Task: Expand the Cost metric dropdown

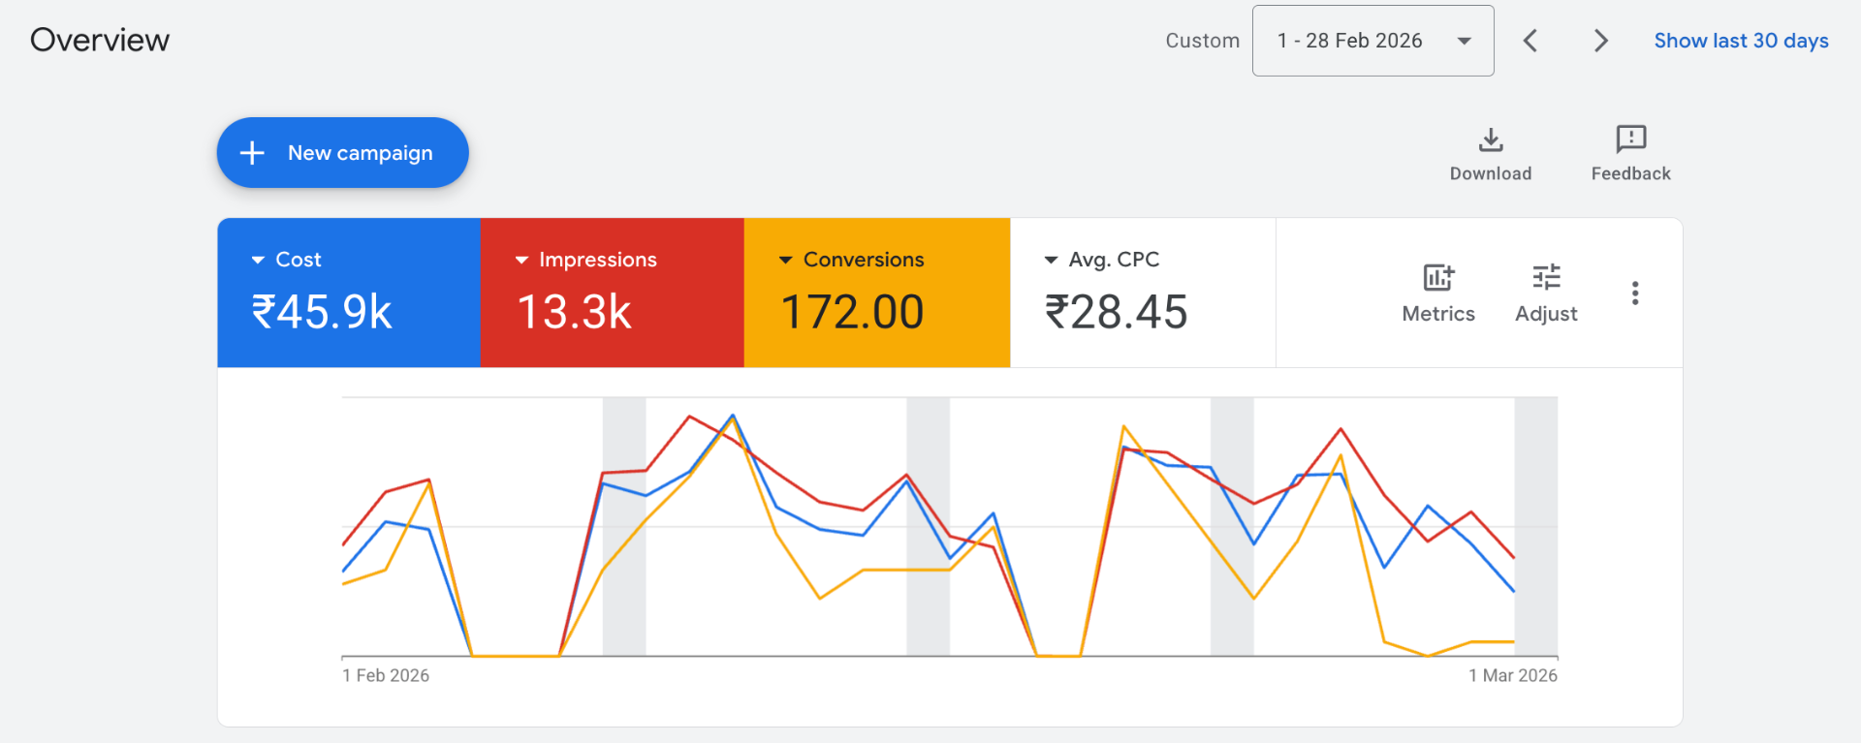Action: click(x=258, y=261)
